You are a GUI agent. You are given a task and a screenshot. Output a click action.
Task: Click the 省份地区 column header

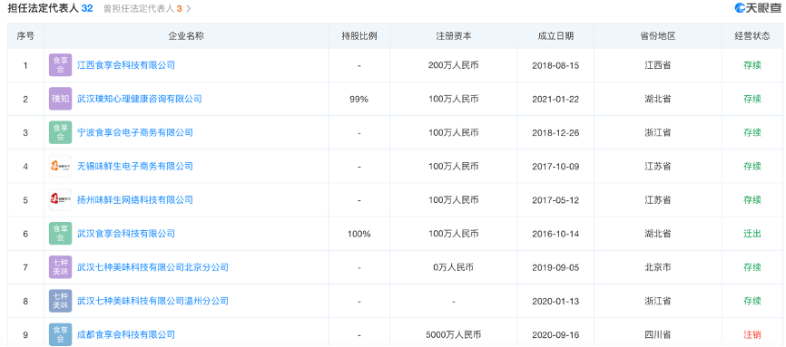coord(658,36)
